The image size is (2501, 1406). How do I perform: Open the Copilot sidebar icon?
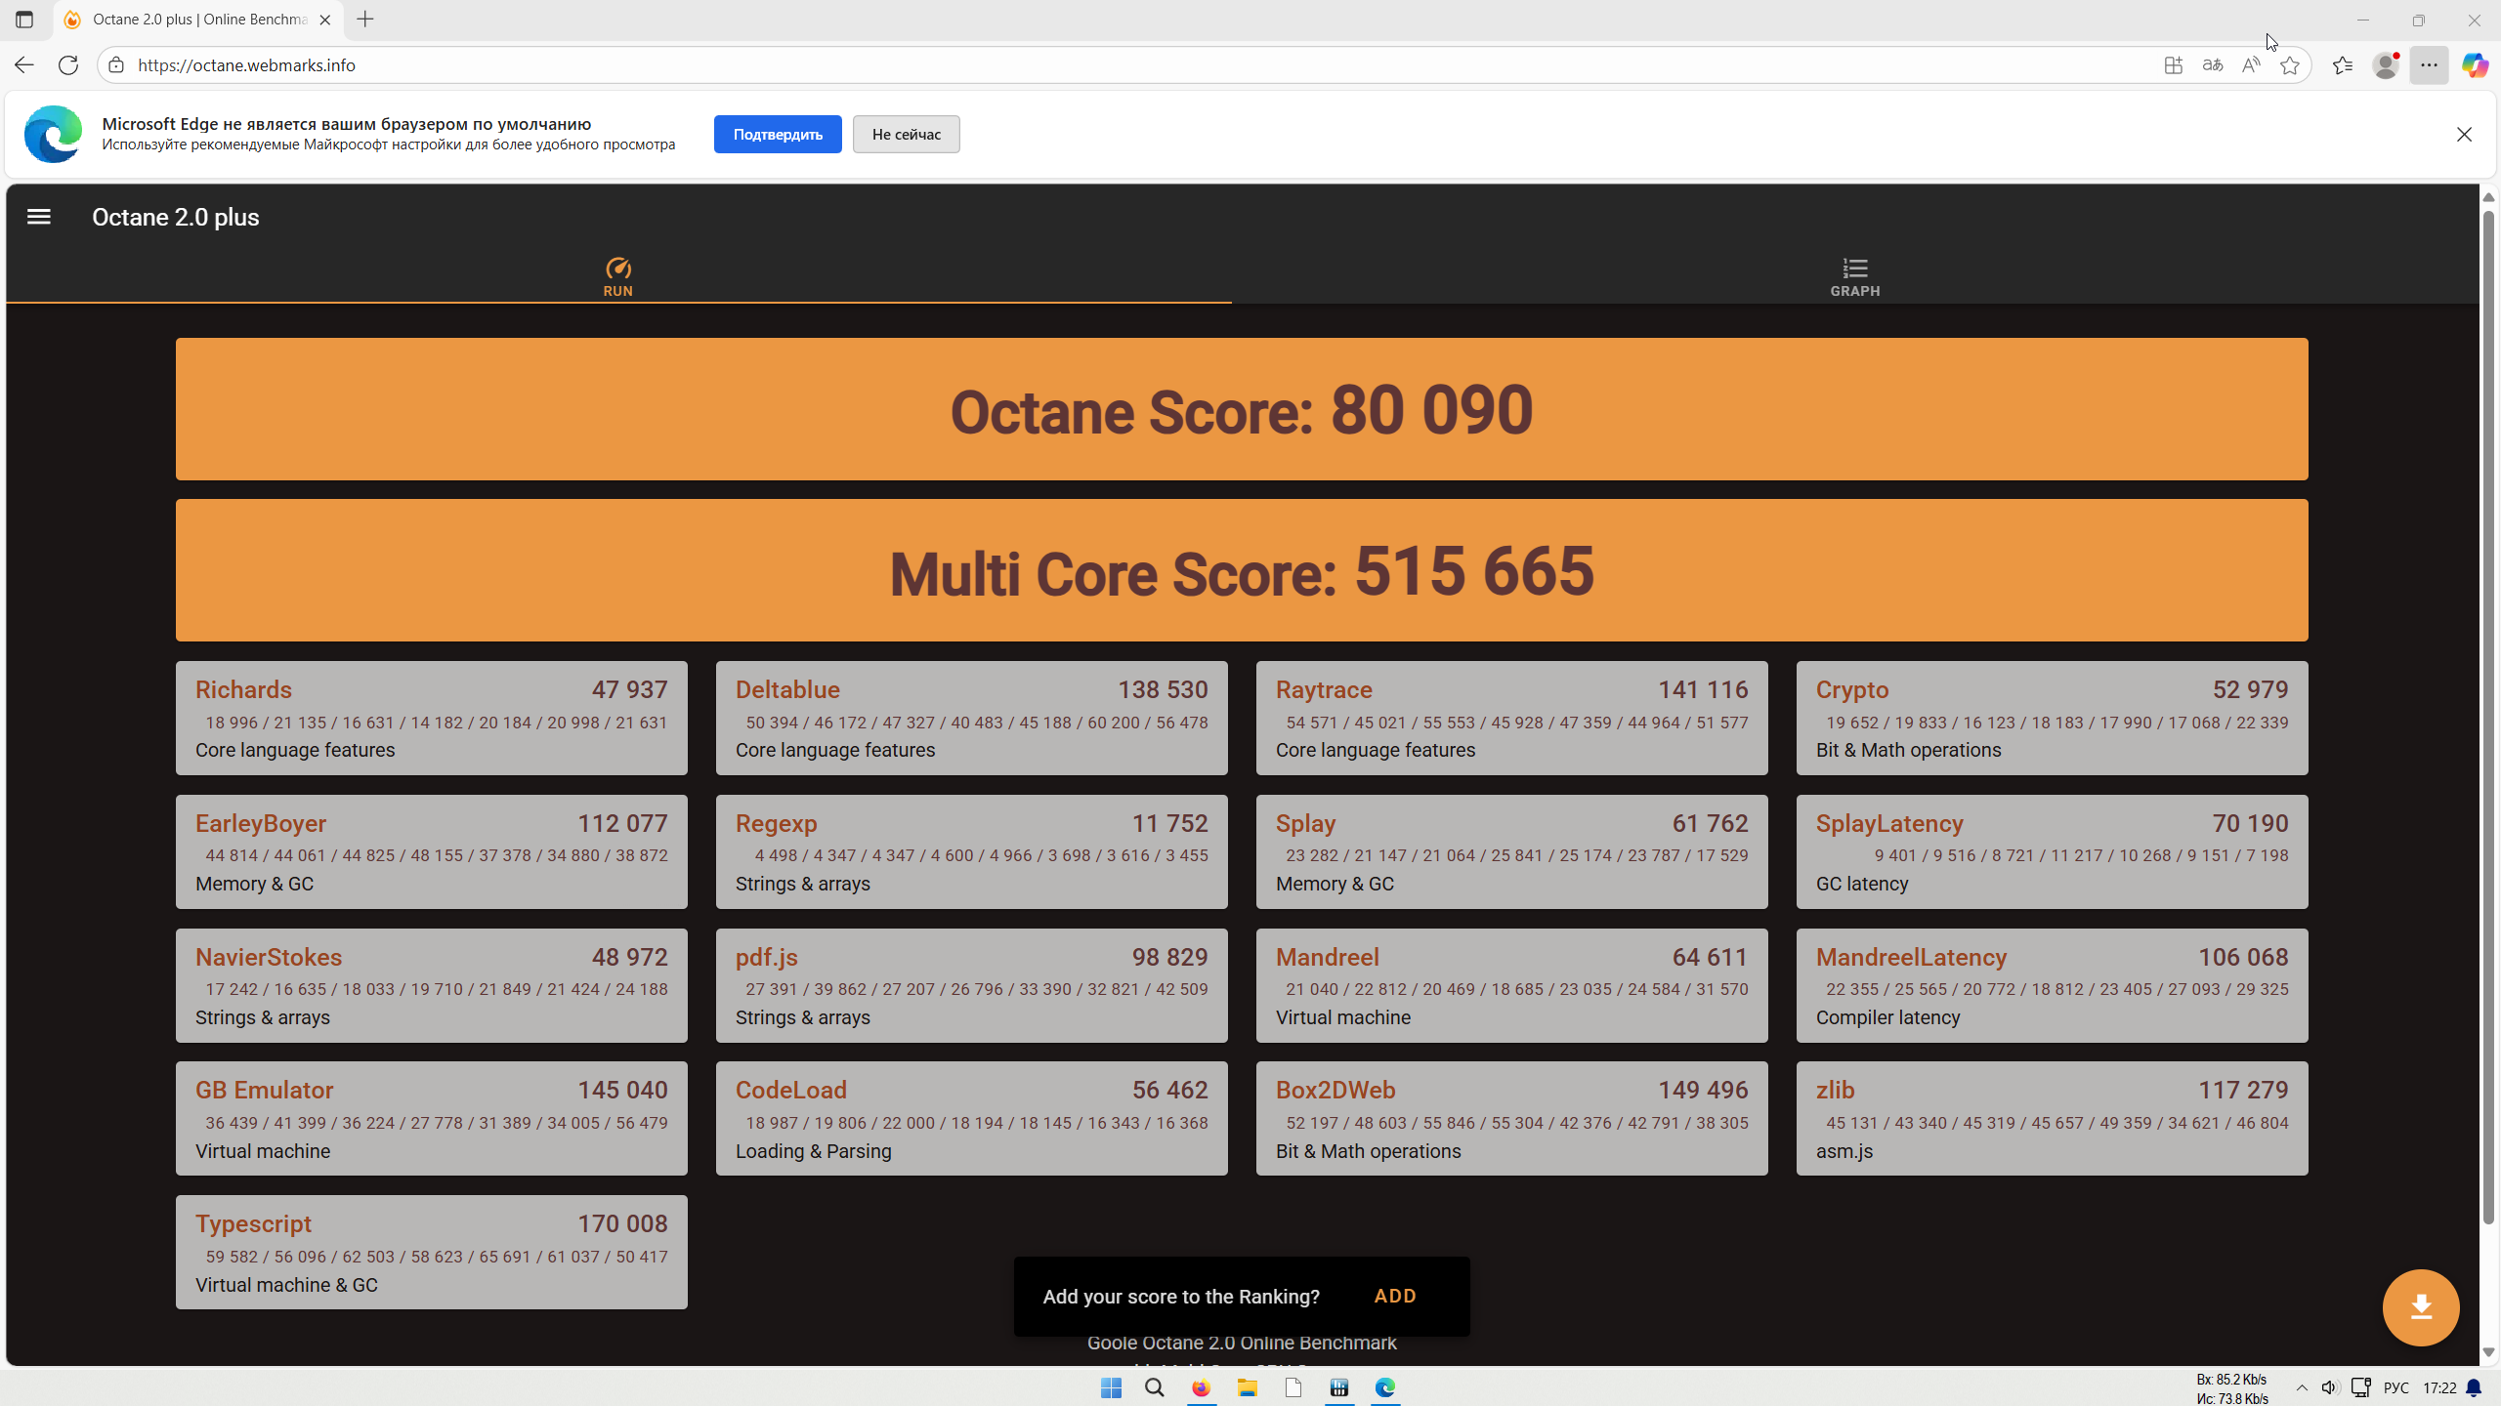(x=2474, y=65)
